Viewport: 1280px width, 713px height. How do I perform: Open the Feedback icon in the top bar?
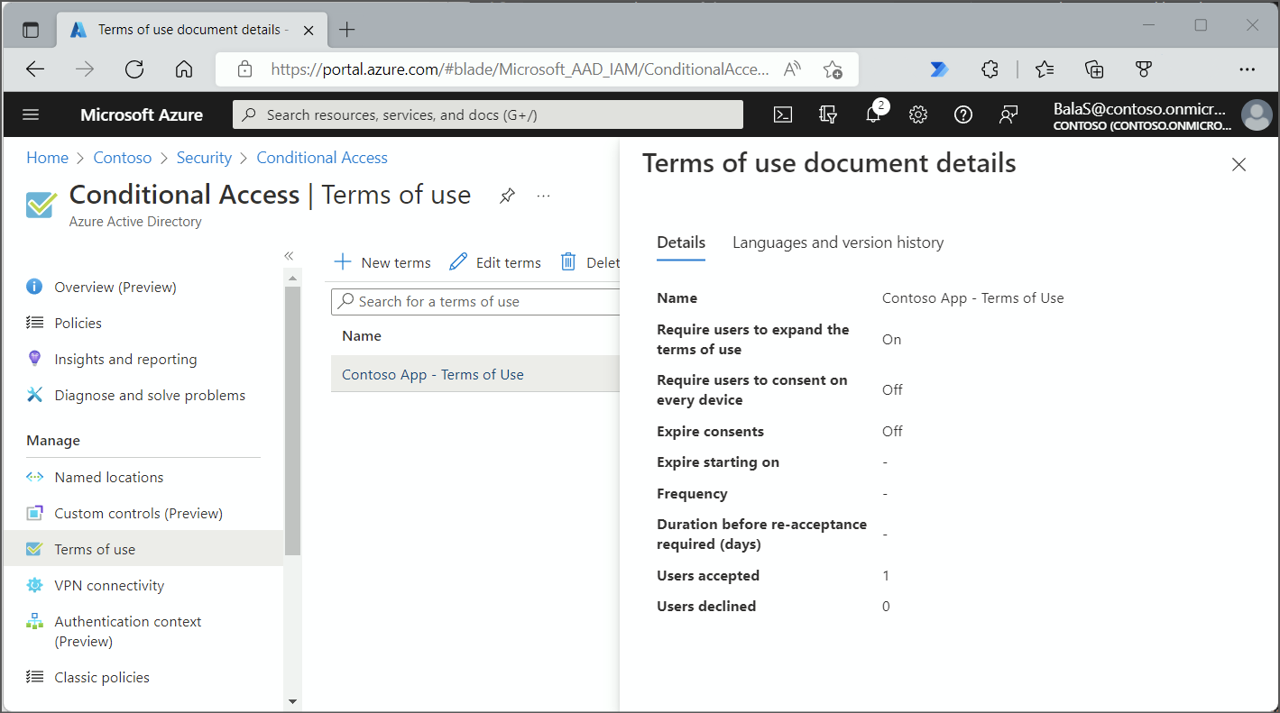tap(1008, 114)
